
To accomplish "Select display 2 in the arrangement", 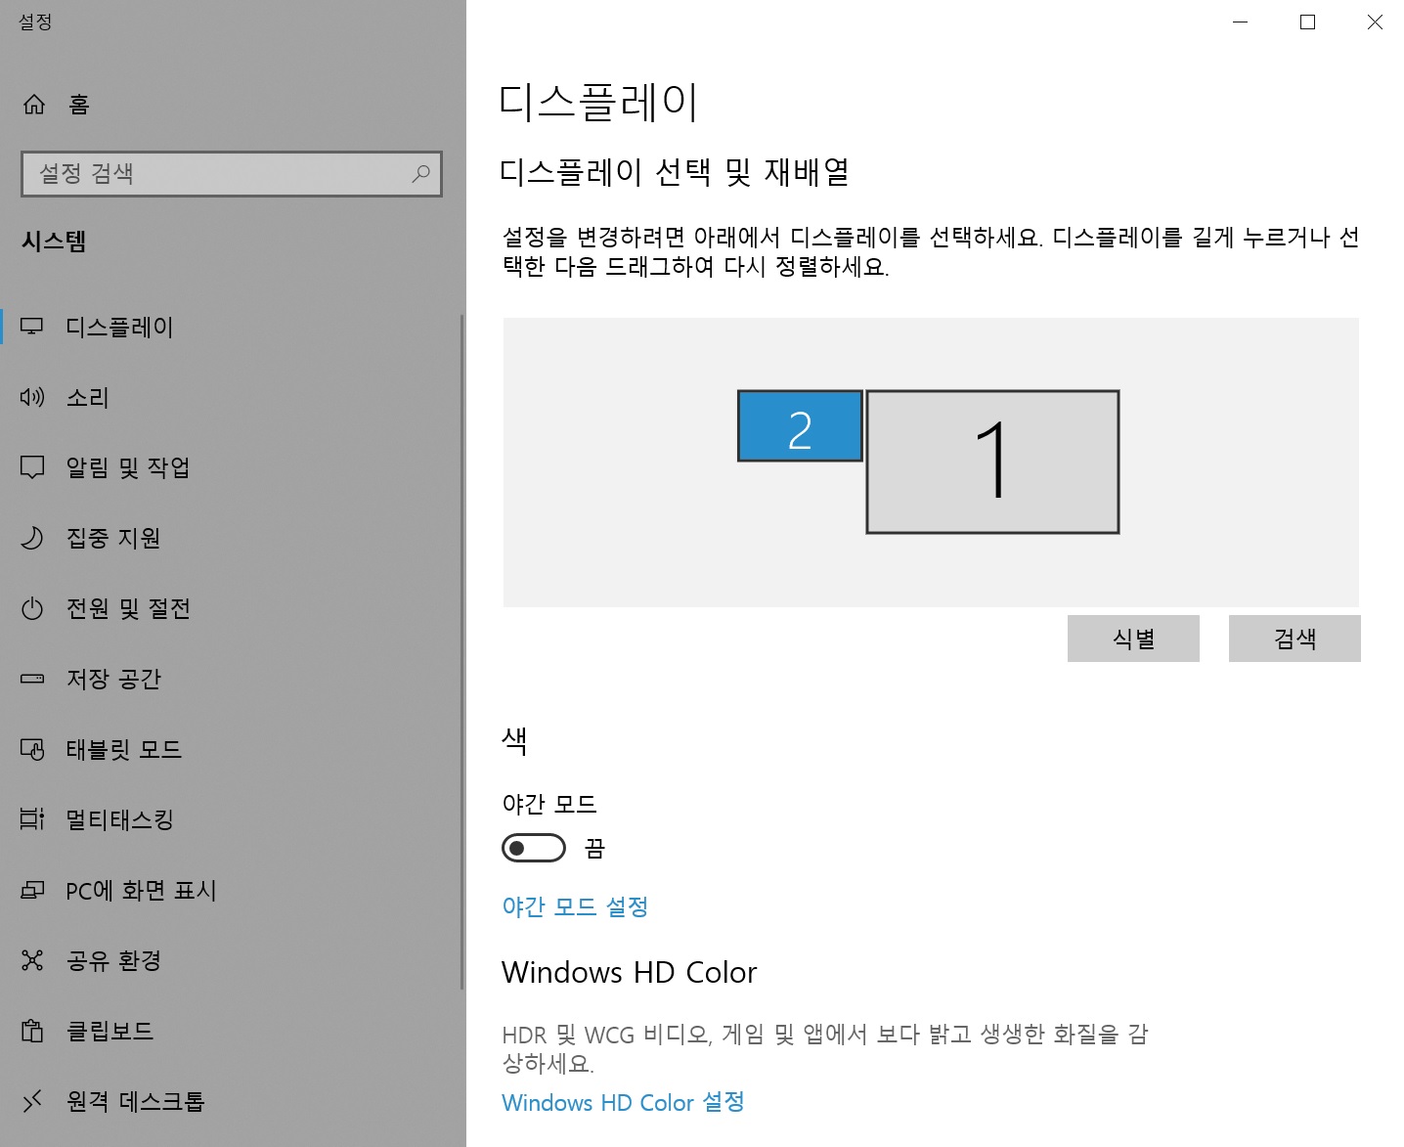I will [x=800, y=426].
